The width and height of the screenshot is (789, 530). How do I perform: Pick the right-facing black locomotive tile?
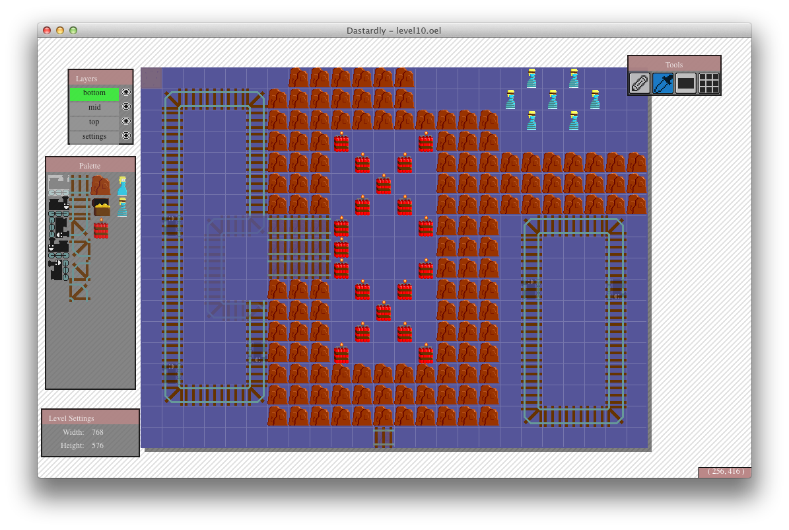(x=59, y=207)
